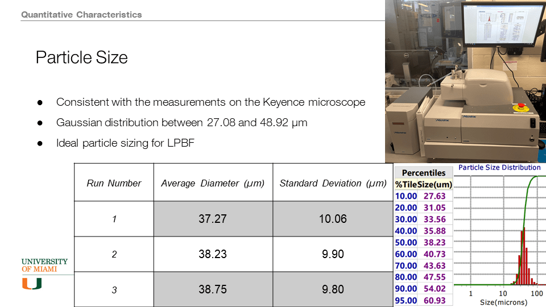Click the Particle Size Distribution chart title
This screenshot has width=546, height=307.
[499, 168]
